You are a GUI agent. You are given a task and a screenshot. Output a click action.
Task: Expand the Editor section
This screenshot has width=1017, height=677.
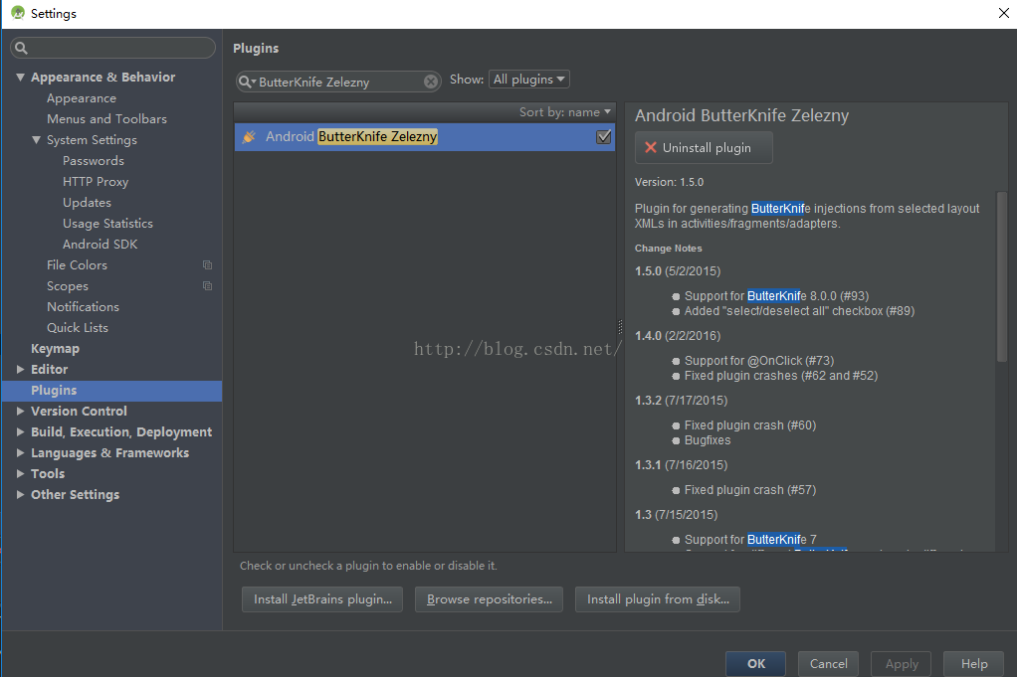click(20, 369)
